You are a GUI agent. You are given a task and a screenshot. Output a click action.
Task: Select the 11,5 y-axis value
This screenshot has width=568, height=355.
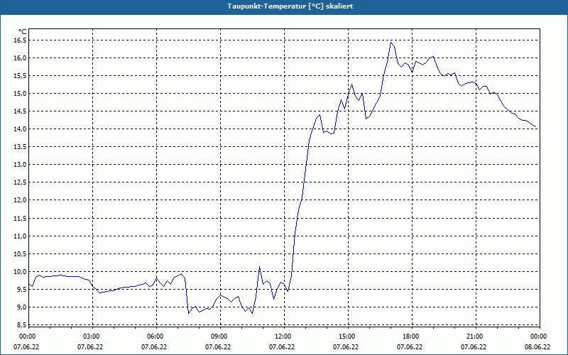(20, 219)
